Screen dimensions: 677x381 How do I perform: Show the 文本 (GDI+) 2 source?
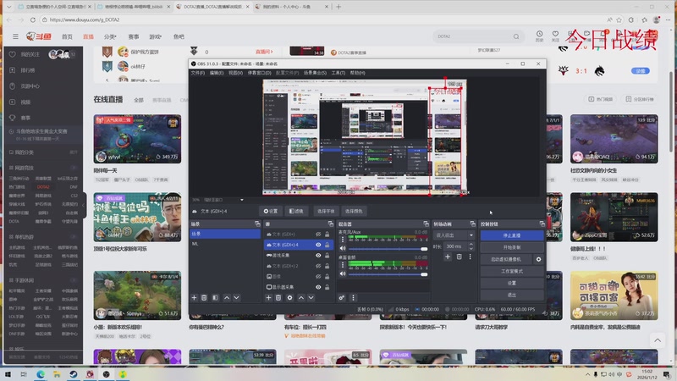tap(318, 266)
